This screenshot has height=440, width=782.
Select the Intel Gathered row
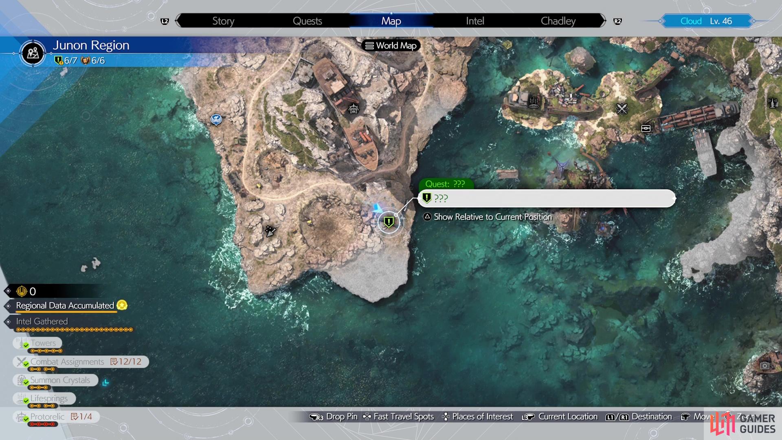pos(42,321)
